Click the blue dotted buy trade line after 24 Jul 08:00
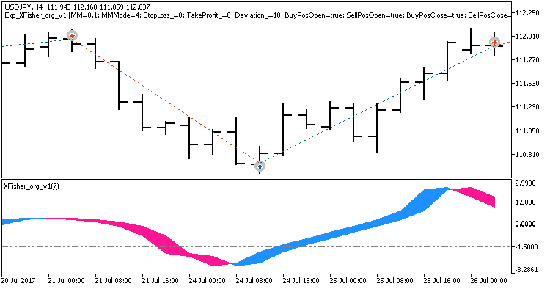550x289 pixels. click(x=377, y=104)
